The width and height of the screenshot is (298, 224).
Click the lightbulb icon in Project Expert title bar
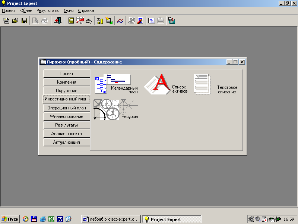point(4,3)
